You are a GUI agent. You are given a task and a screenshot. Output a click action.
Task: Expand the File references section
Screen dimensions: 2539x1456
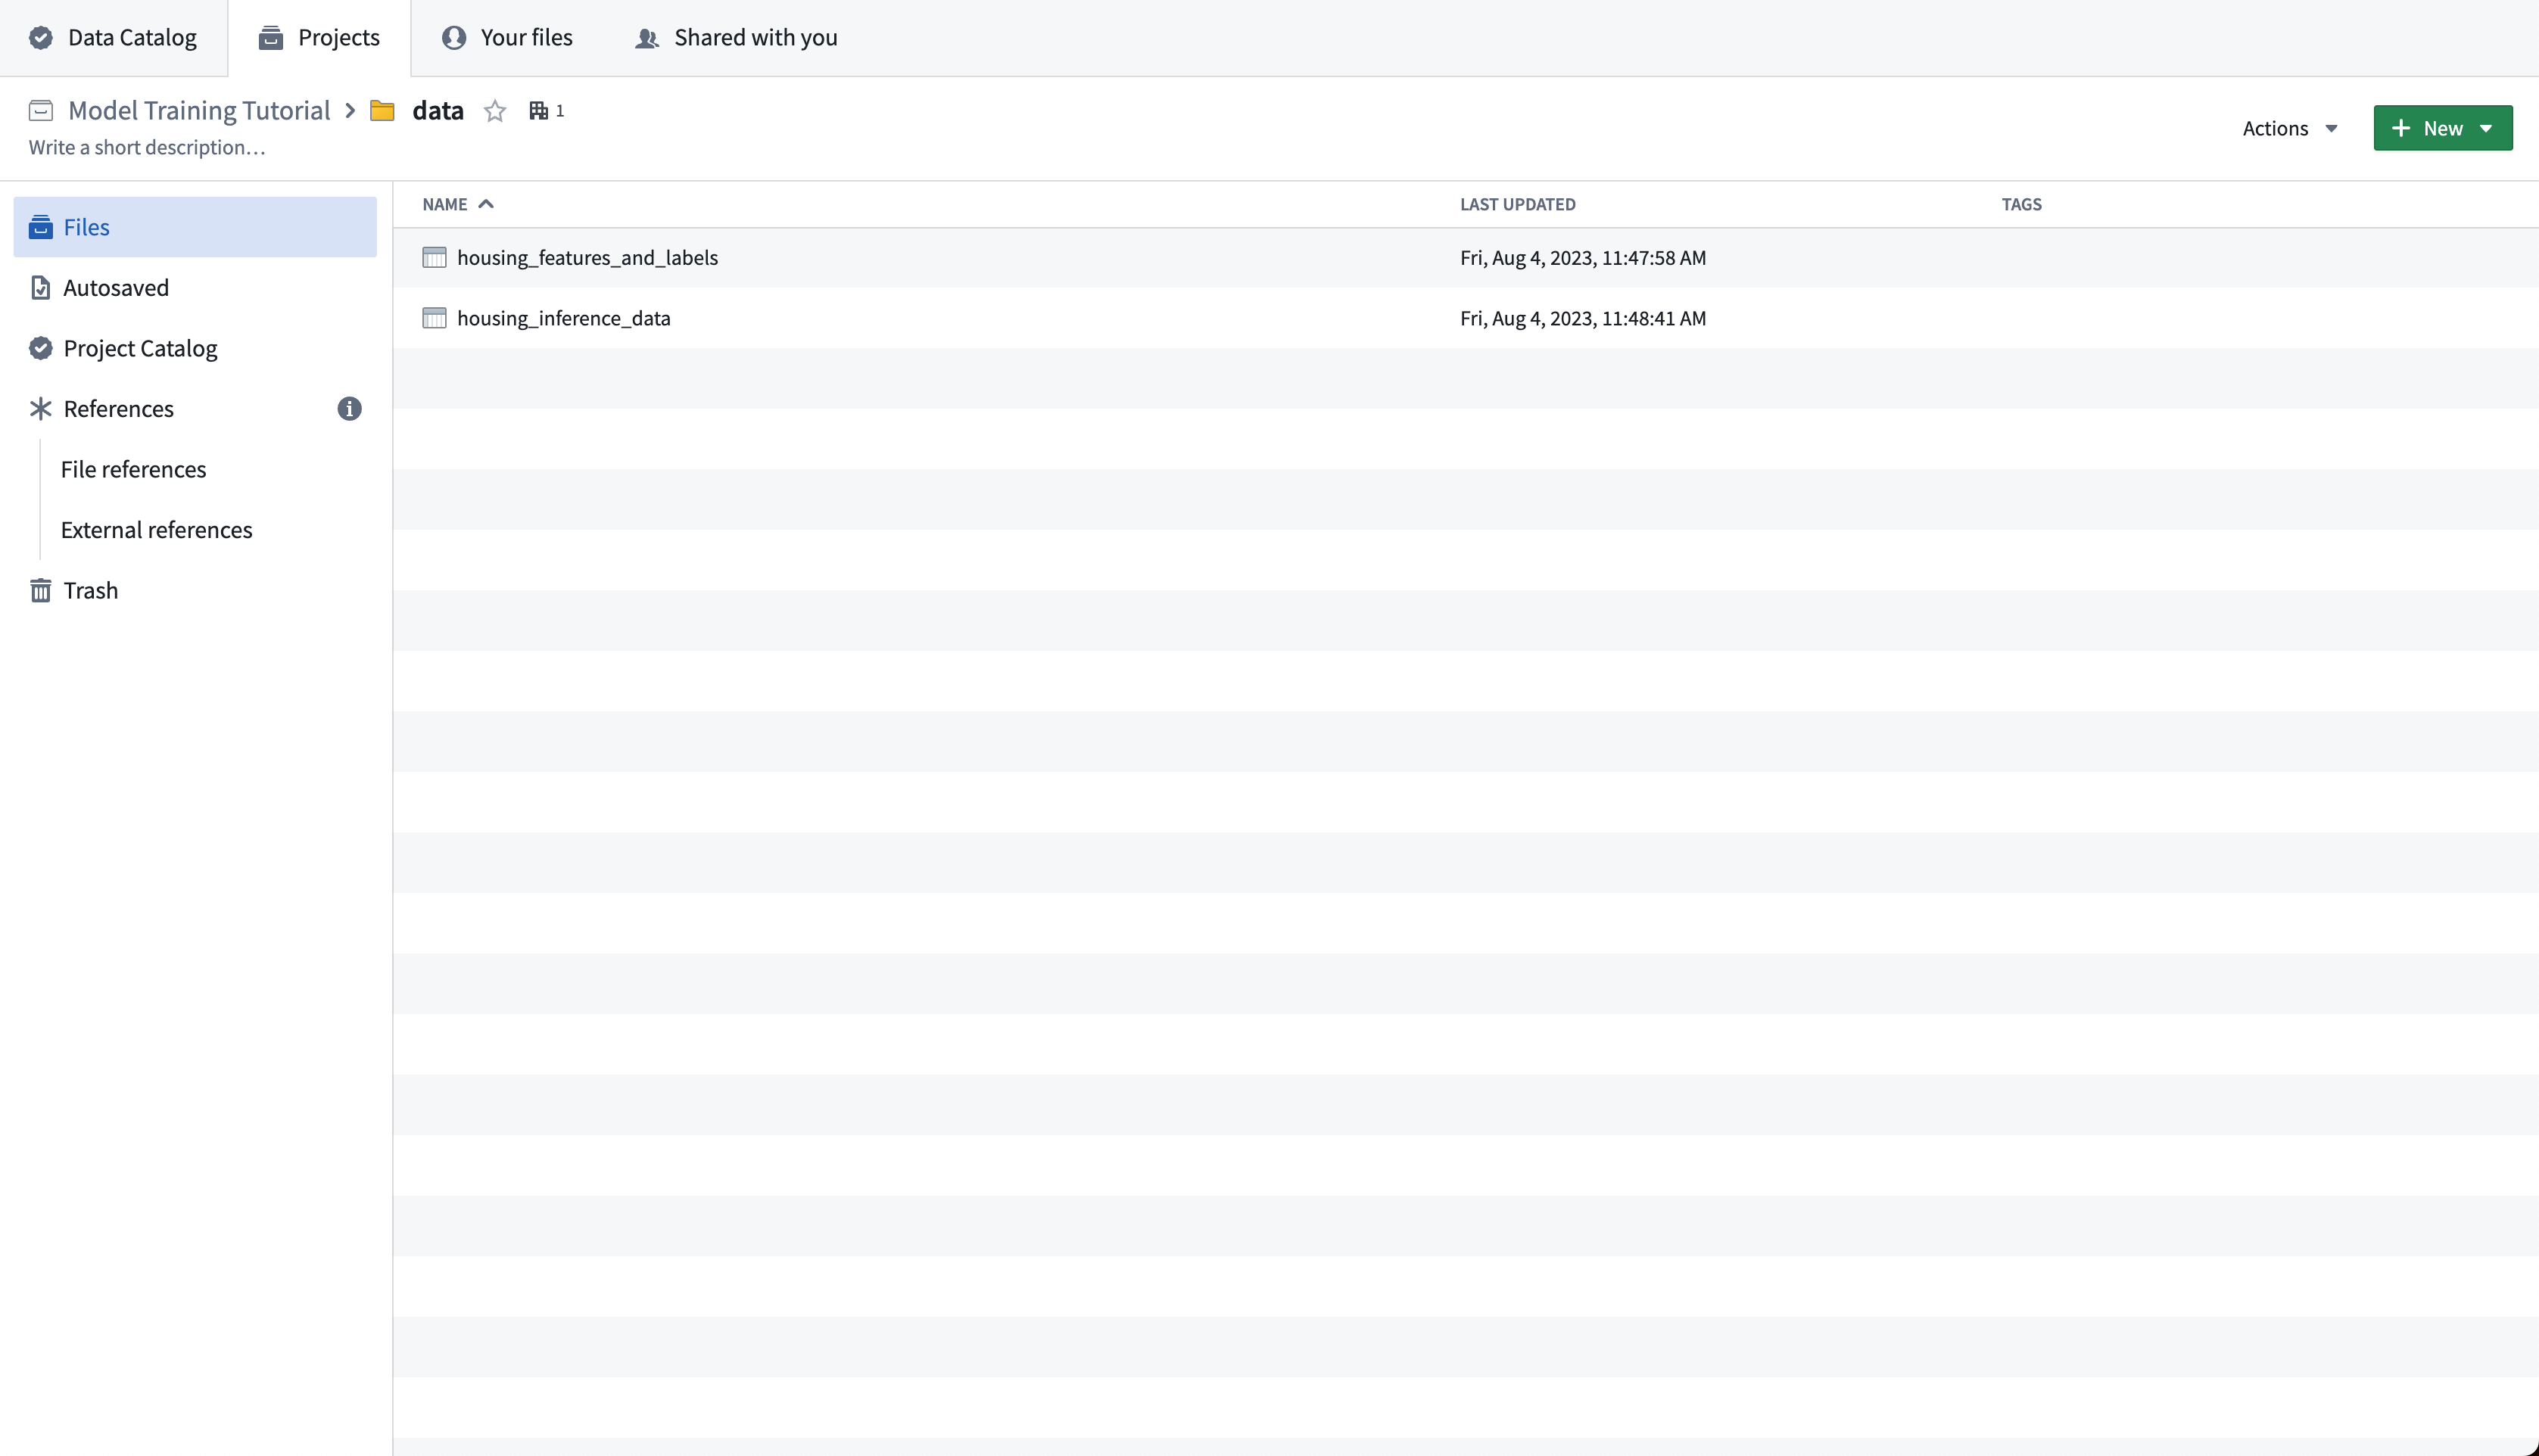(x=132, y=468)
